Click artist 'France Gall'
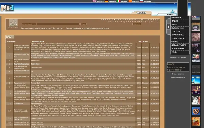Screen dimensions: 204x128 35,83
